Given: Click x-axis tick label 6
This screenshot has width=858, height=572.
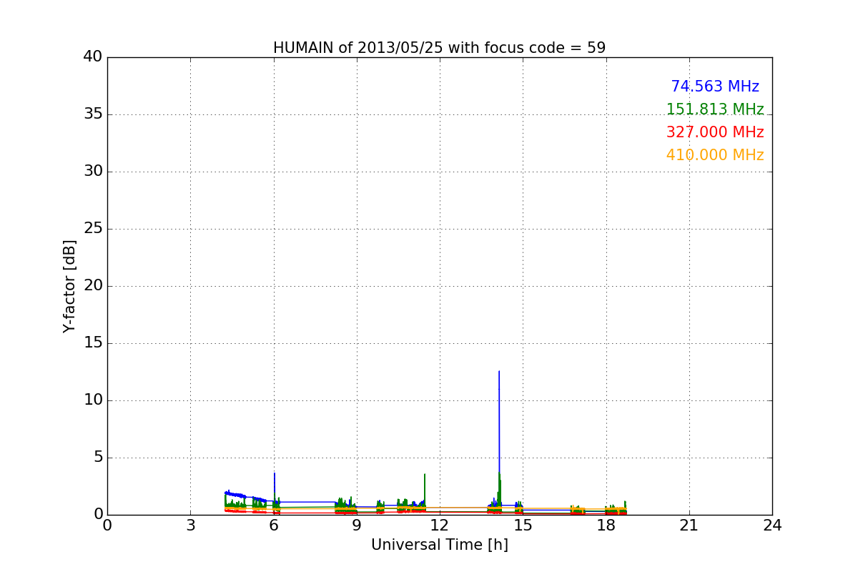Looking at the screenshot, I should [273, 525].
